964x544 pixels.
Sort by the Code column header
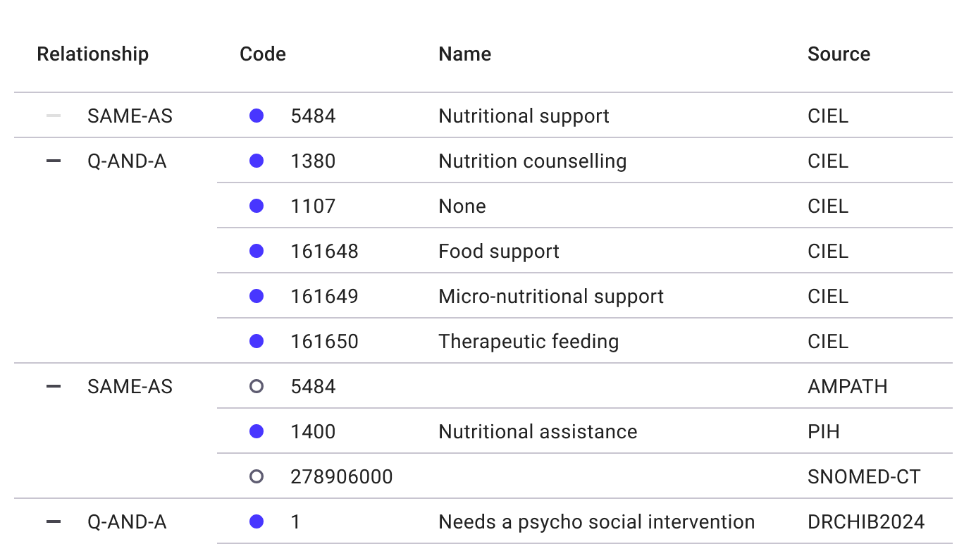click(x=263, y=54)
